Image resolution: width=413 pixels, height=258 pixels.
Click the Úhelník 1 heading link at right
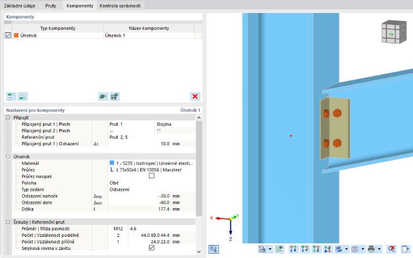(190, 110)
